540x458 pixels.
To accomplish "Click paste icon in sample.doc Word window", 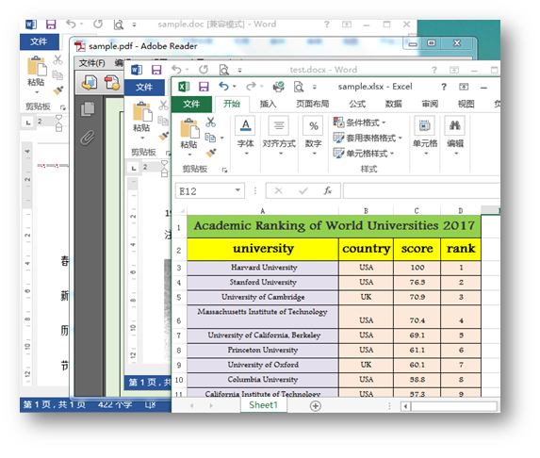I will click(x=37, y=66).
